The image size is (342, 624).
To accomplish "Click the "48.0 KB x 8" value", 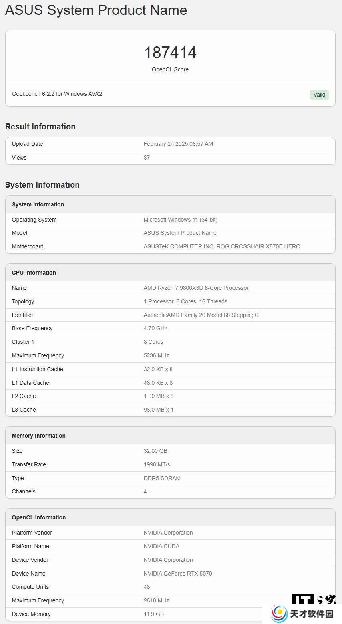I will pos(158,383).
